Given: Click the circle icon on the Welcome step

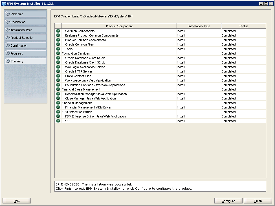Looking at the screenshot, I should 8,14.
